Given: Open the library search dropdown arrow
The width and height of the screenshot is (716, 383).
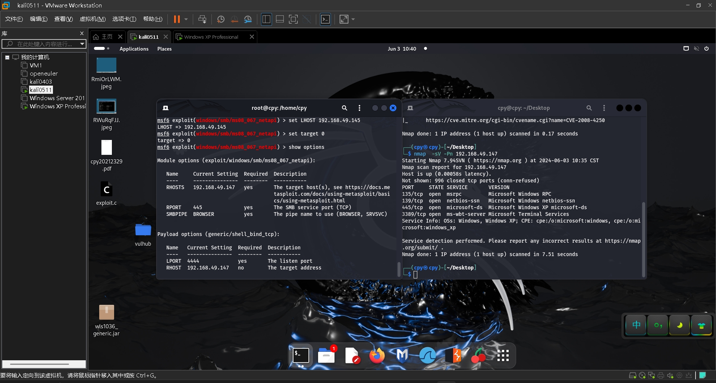Looking at the screenshot, I should tap(82, 44).
